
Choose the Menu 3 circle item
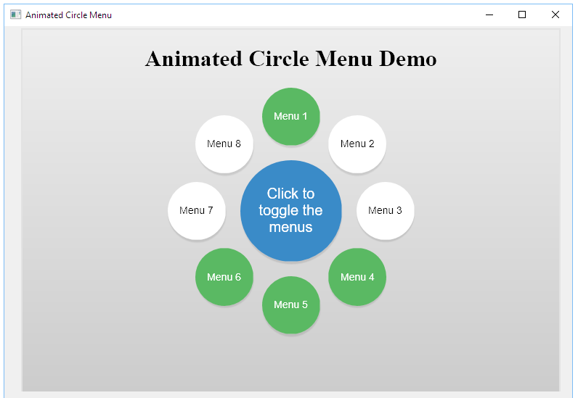click(385, 210)
